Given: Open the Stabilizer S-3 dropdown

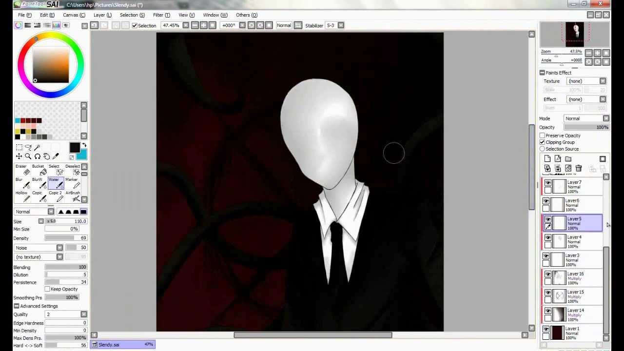Looking at the screenshot, I should coord(341,25).
